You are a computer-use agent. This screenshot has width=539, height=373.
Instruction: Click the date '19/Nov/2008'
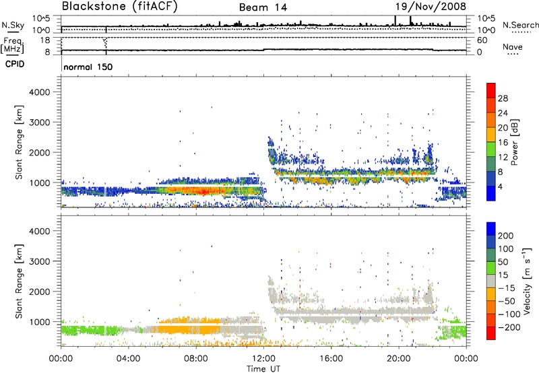tap(431, 7)
